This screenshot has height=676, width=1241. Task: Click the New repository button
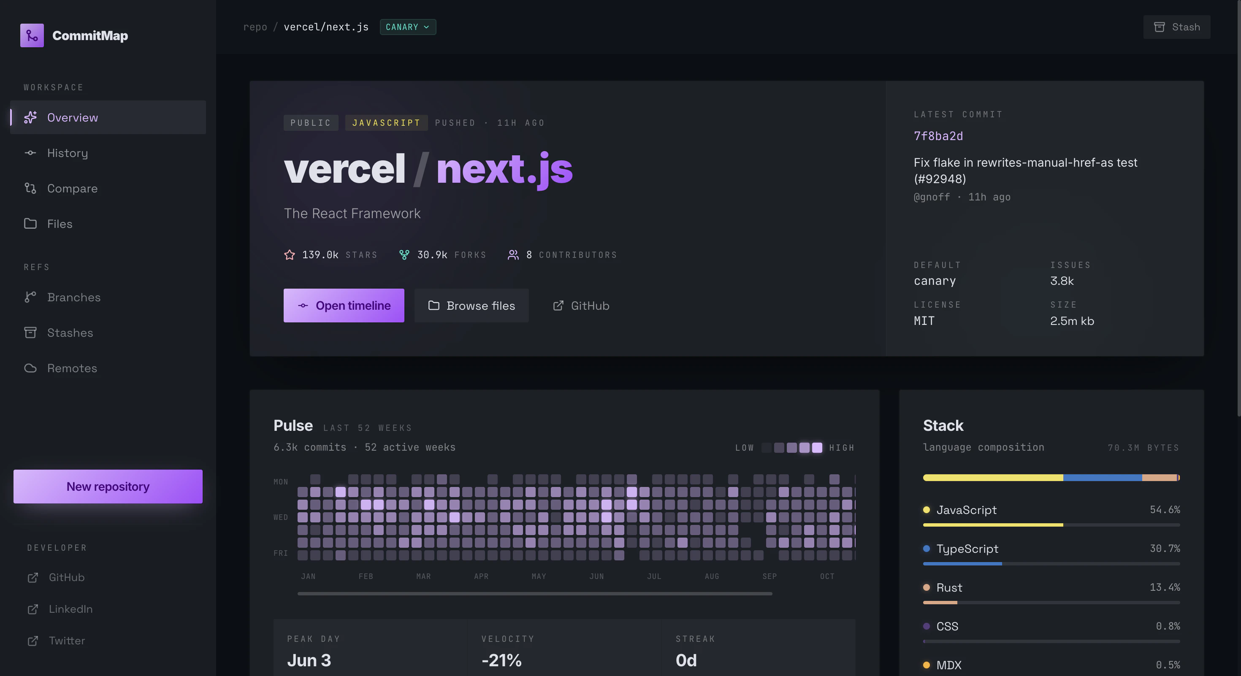click(108, 486)
